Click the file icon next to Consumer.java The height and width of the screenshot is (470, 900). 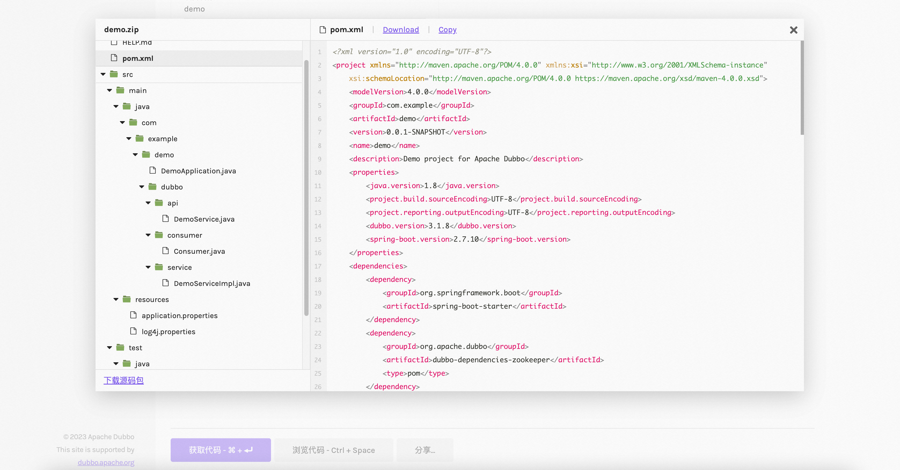[166, 251]
